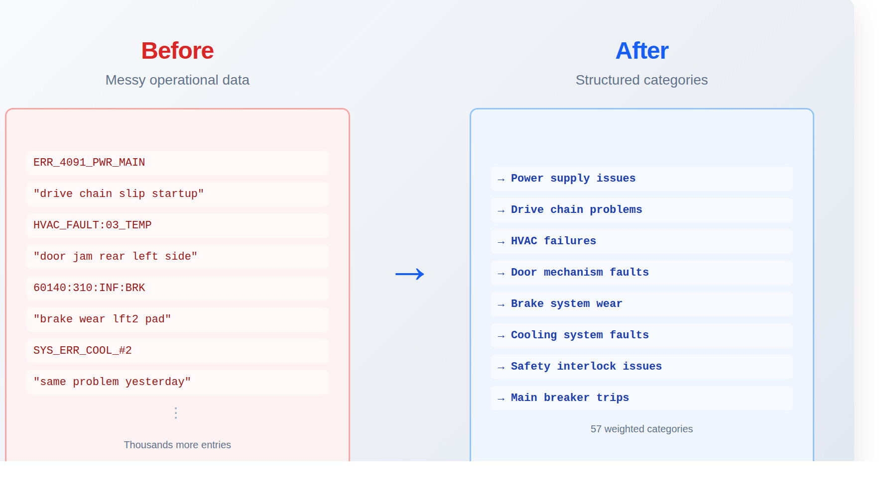Image resolution: width=879 pixels, height=494 pixels.
Task: Click the arrow beside Drive chain problems
Action: pyautogui.click(x=501, y=210)
